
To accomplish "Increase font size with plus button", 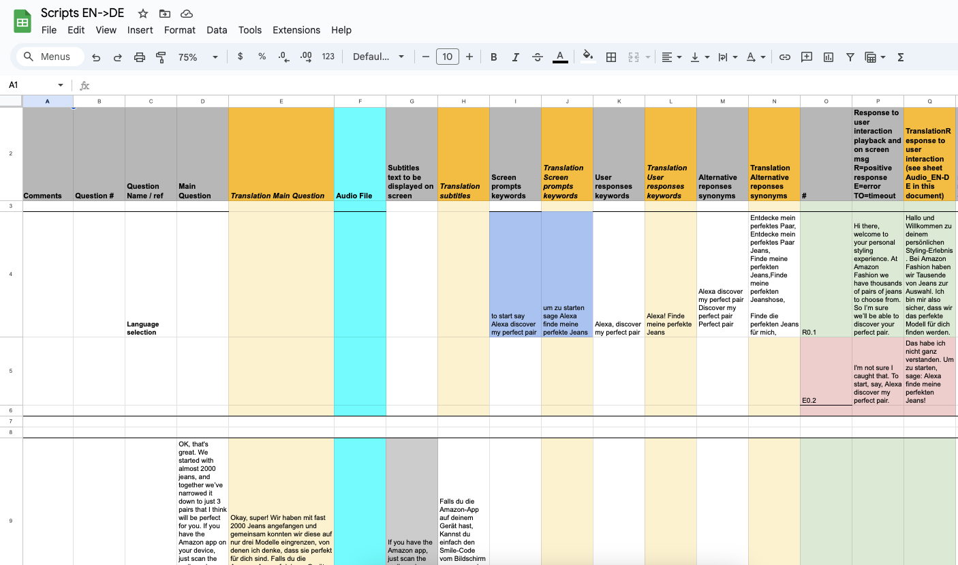I will point(469,57).
